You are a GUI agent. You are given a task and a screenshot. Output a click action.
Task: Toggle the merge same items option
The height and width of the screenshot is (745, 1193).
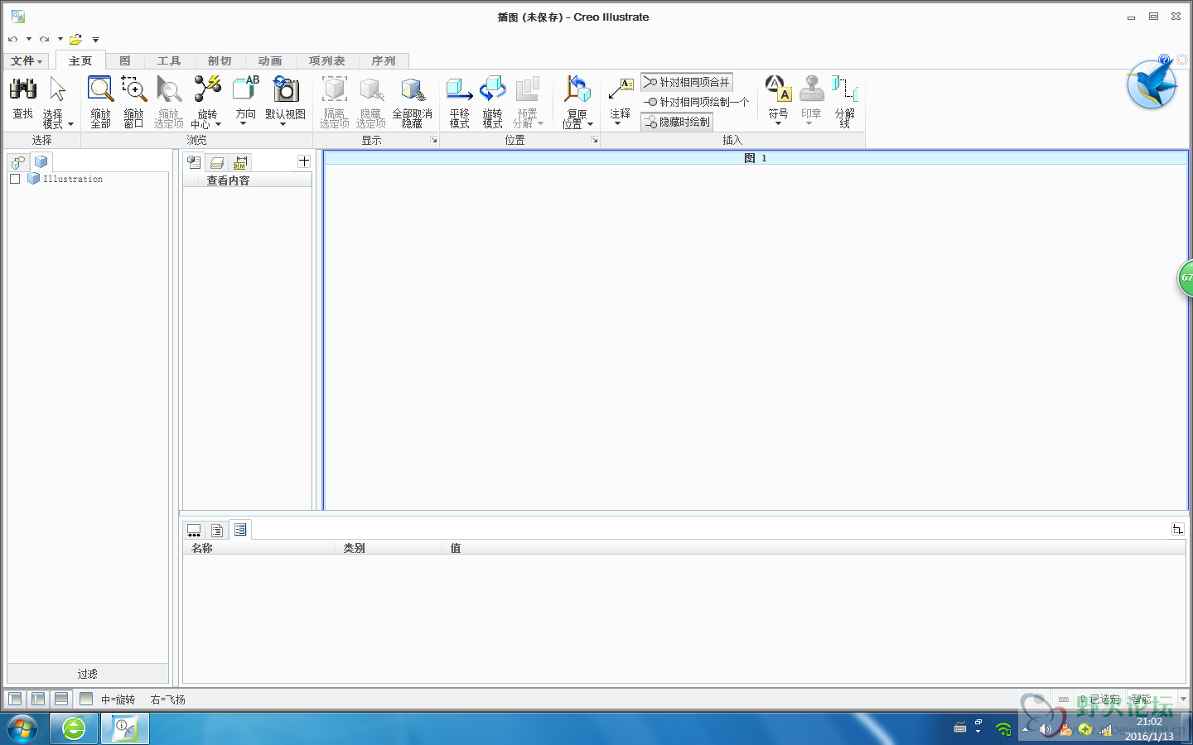pos(687,82)
